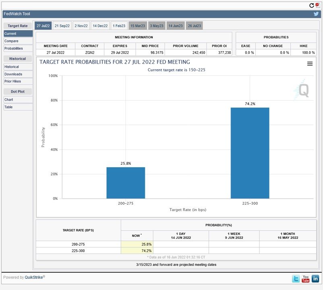Switch to the 1 Feb23 meeting tab
Screen dimensions: 323x290
coord(119,26)
